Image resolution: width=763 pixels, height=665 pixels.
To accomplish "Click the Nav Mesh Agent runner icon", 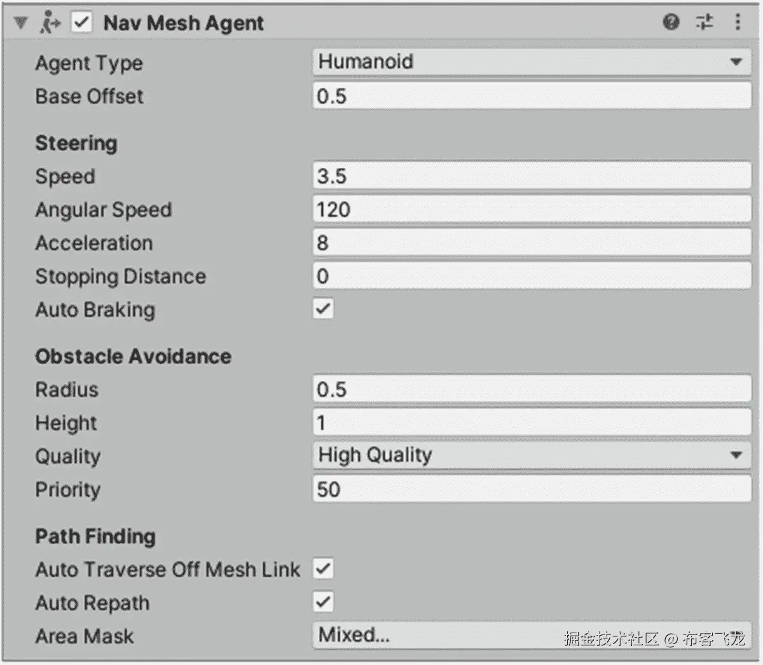I will tap(50, 23).
